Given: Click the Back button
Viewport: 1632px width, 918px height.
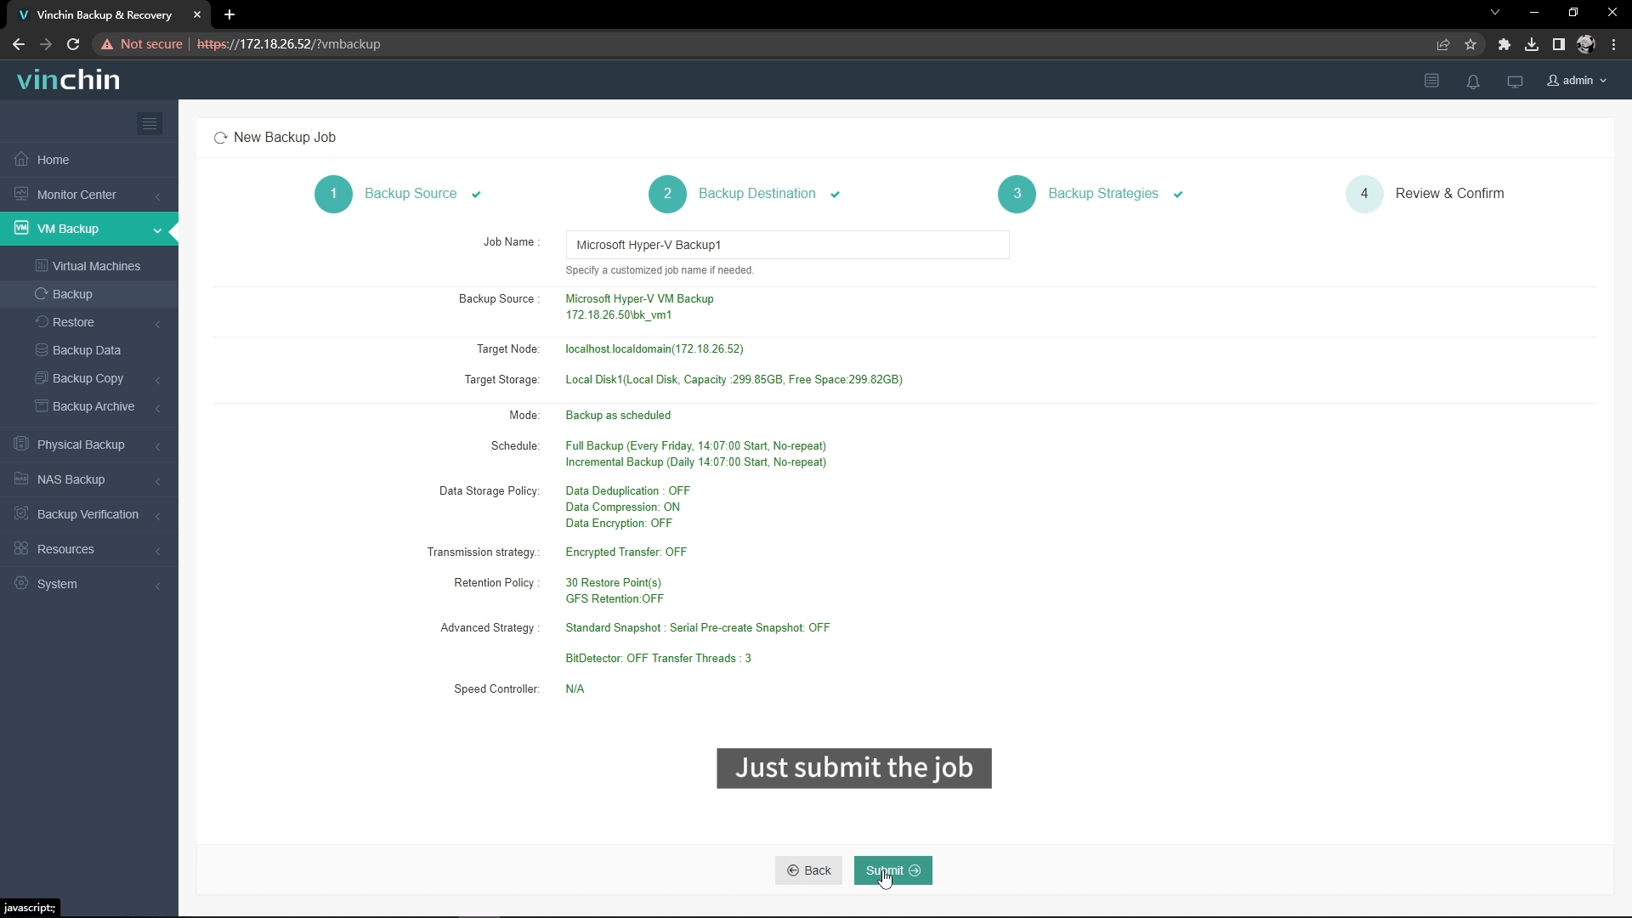Looking at the screenshot, I should 808,870.
